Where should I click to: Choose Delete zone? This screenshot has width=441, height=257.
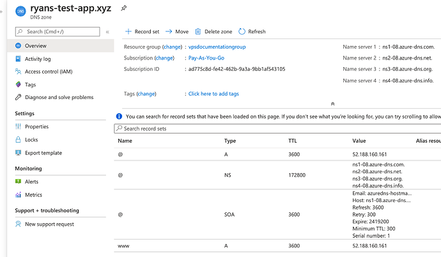pos(213,31)
